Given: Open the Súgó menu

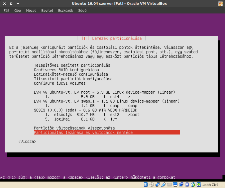Looking at the screenshot, I should [82, 10].
